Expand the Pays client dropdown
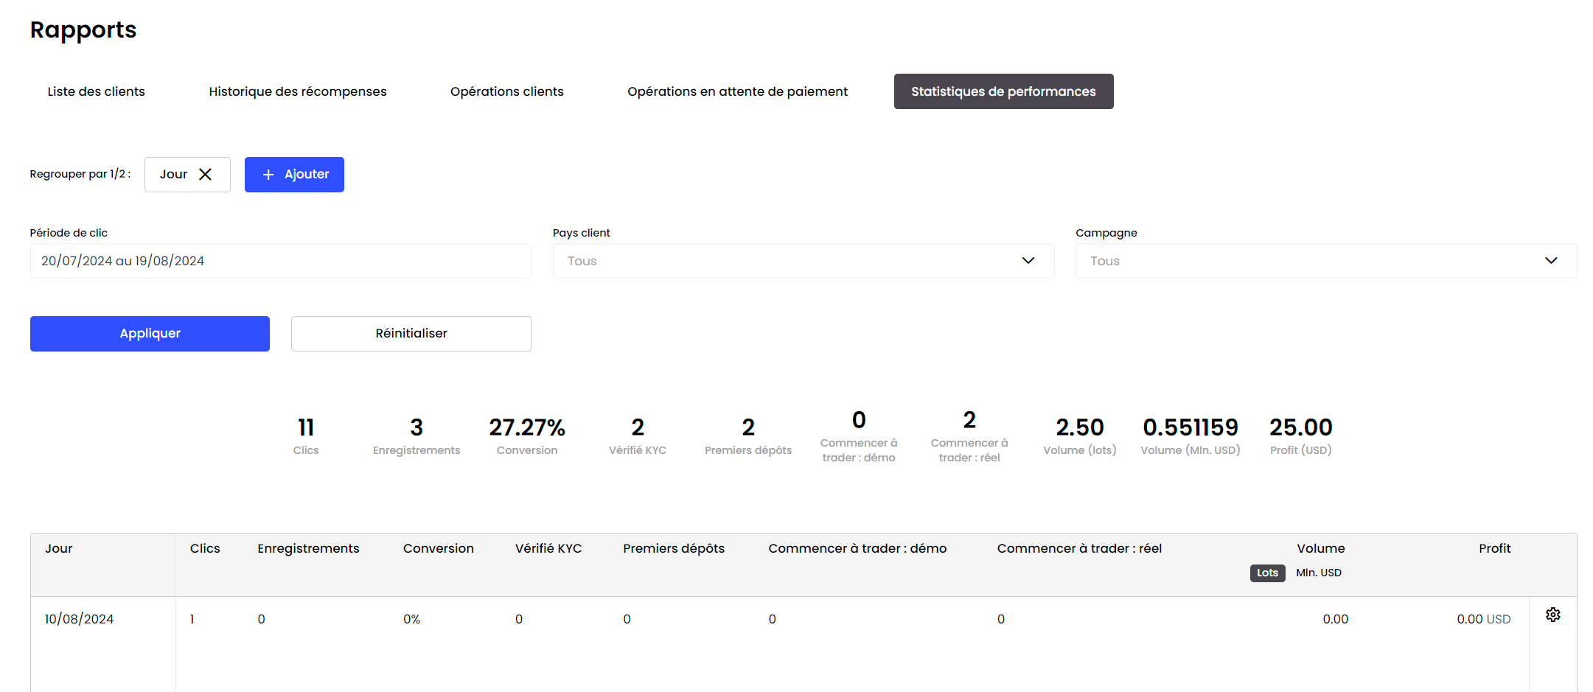Viewport: 1593px width, 692px height. [x=804, y=261]
